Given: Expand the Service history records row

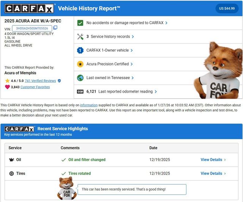Looking at the screenshot, I should [110, 36].
